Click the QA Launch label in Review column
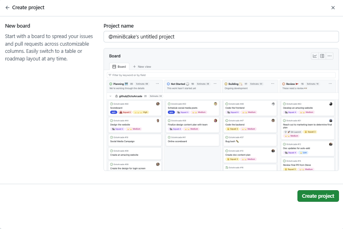The image size is (343, 229). pyautogui.click(x=293, y=132)
